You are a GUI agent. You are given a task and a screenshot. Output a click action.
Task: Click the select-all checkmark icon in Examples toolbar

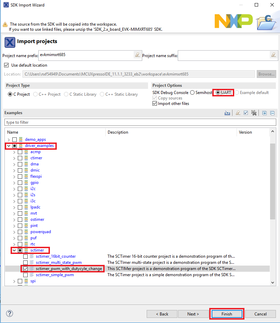pyautogui.click(x=246, y=113)
